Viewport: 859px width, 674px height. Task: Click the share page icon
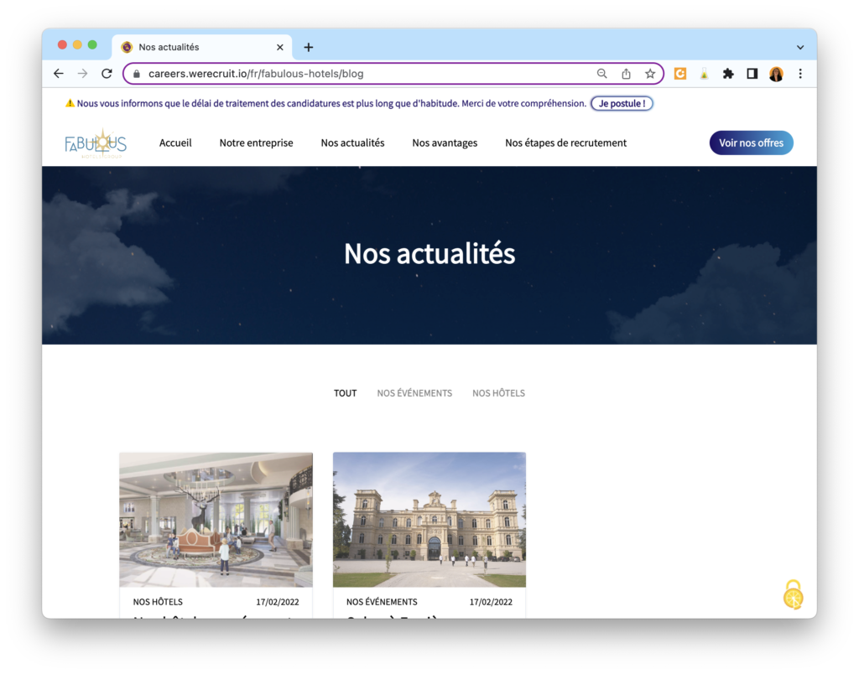pos(626,74)
